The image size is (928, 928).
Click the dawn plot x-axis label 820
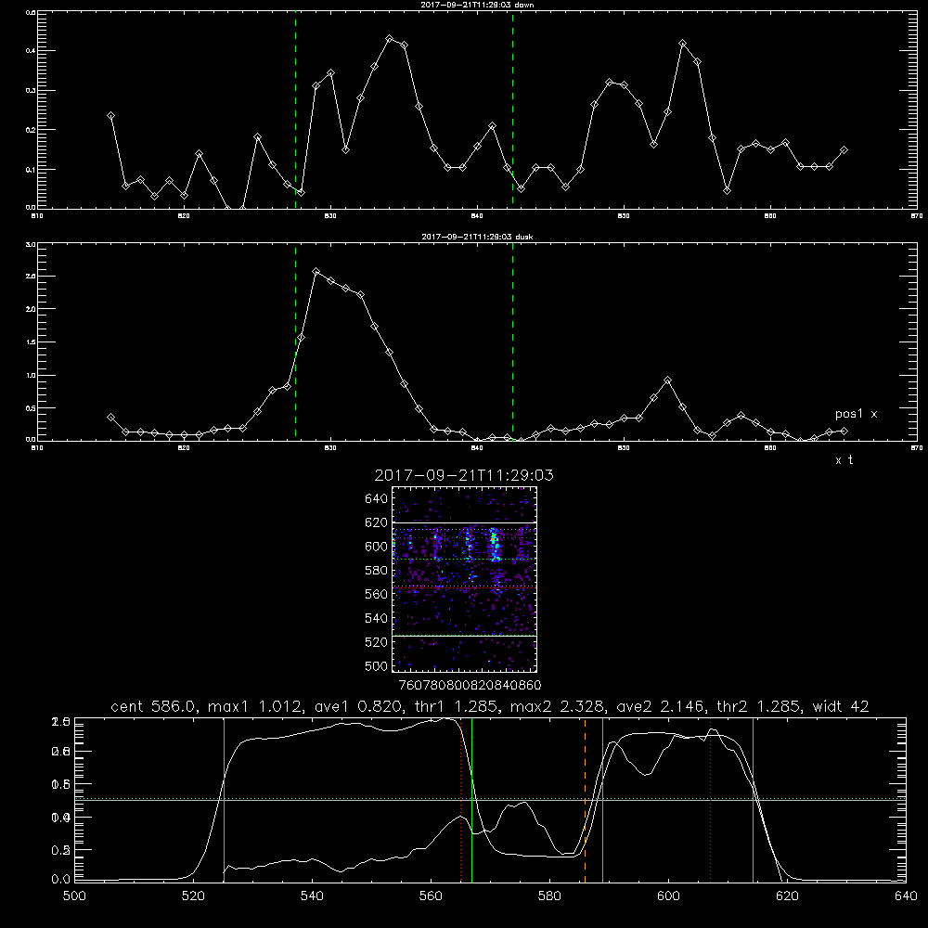tap(184, 216)
